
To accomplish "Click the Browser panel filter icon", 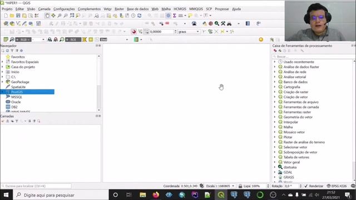I will pyautogui.click(x=12, y=51).
